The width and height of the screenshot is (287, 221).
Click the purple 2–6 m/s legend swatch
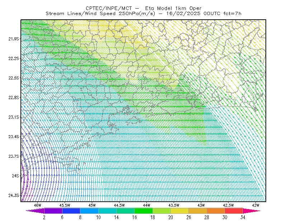(x=53, y=211)
